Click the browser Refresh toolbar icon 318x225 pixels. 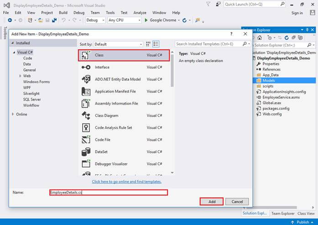(184, 20)
